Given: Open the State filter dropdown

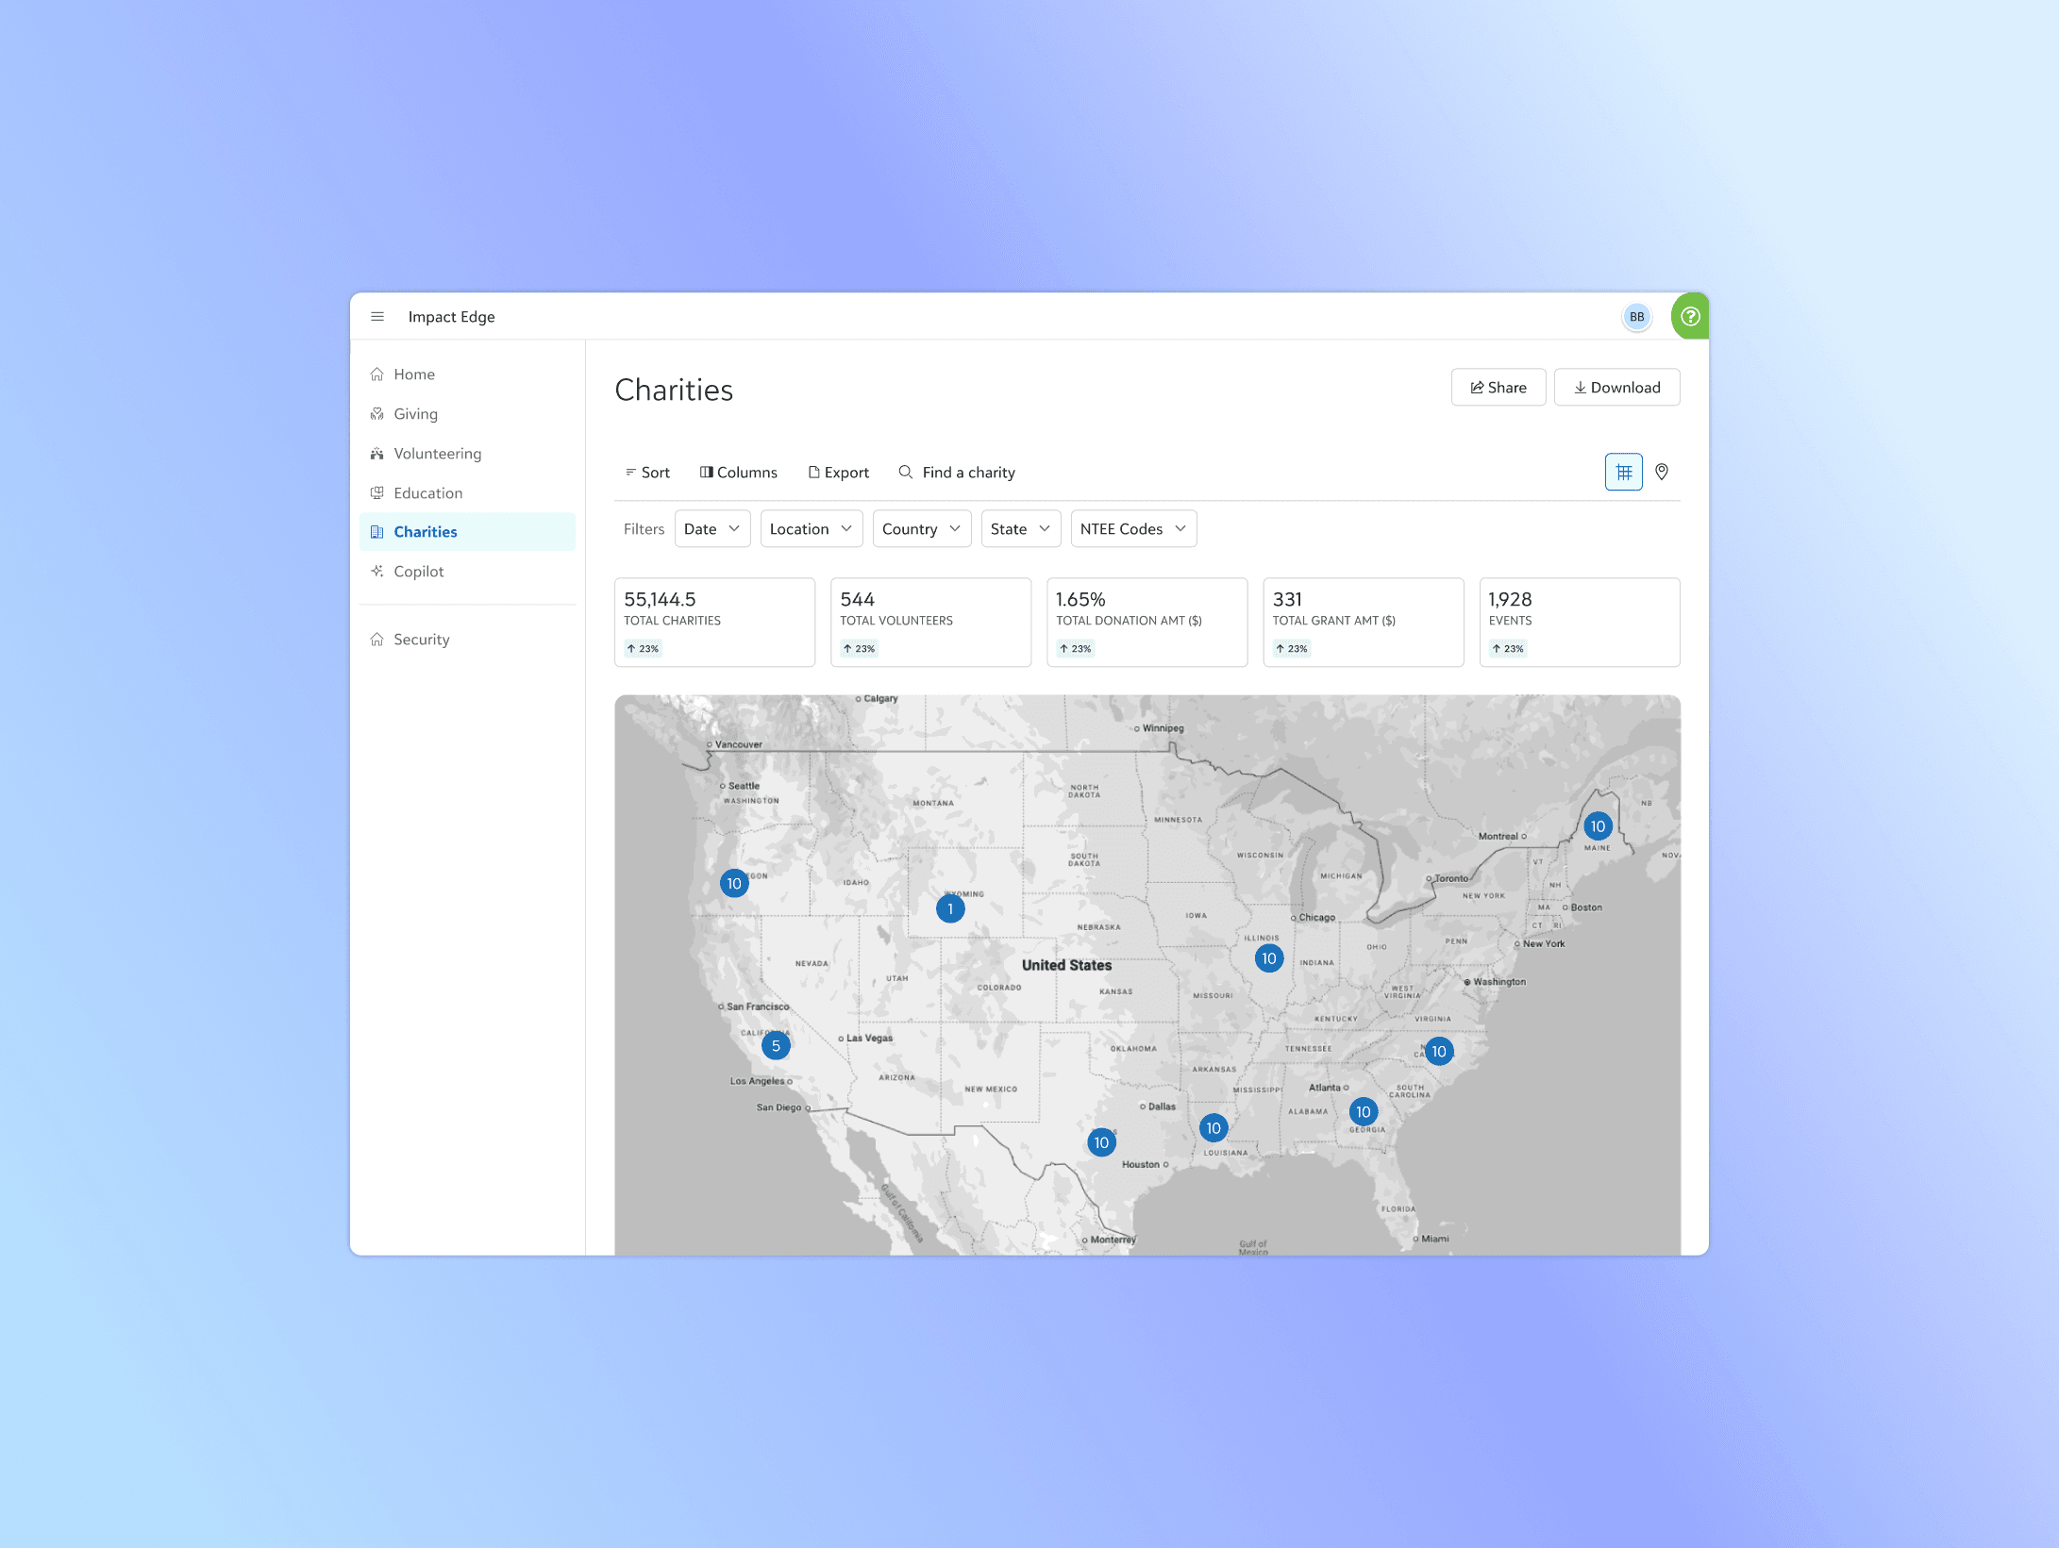Looking at the screenshot, I should [1020, 529].
